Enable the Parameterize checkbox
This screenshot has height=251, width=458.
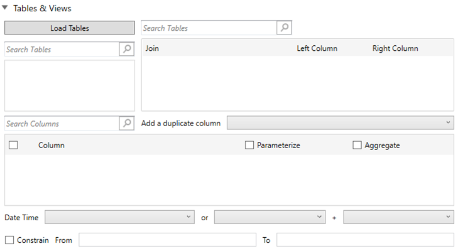click(249, 145)
